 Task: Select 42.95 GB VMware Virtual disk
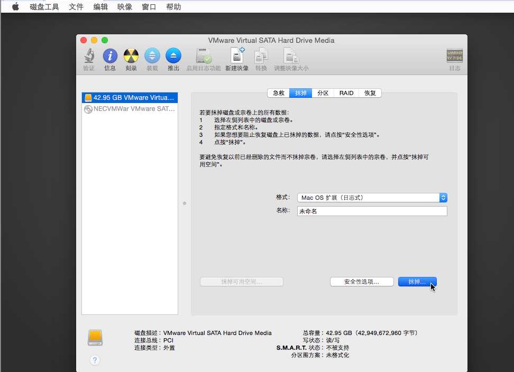pos(130,98)
